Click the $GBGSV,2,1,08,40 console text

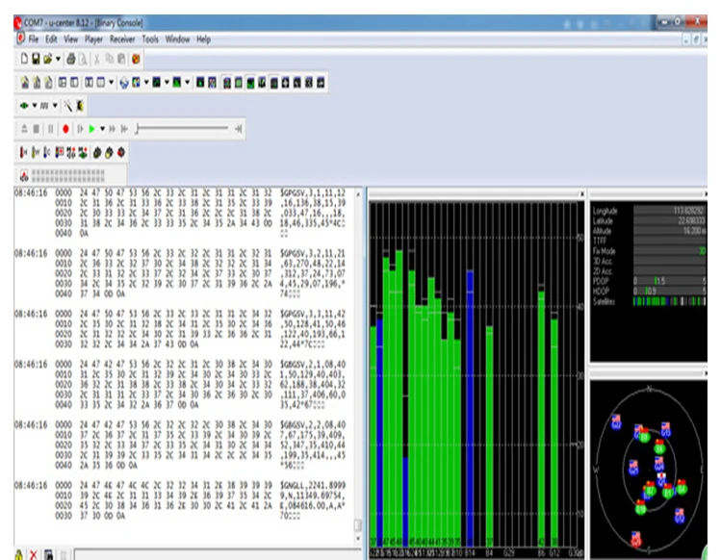[313, 365]
